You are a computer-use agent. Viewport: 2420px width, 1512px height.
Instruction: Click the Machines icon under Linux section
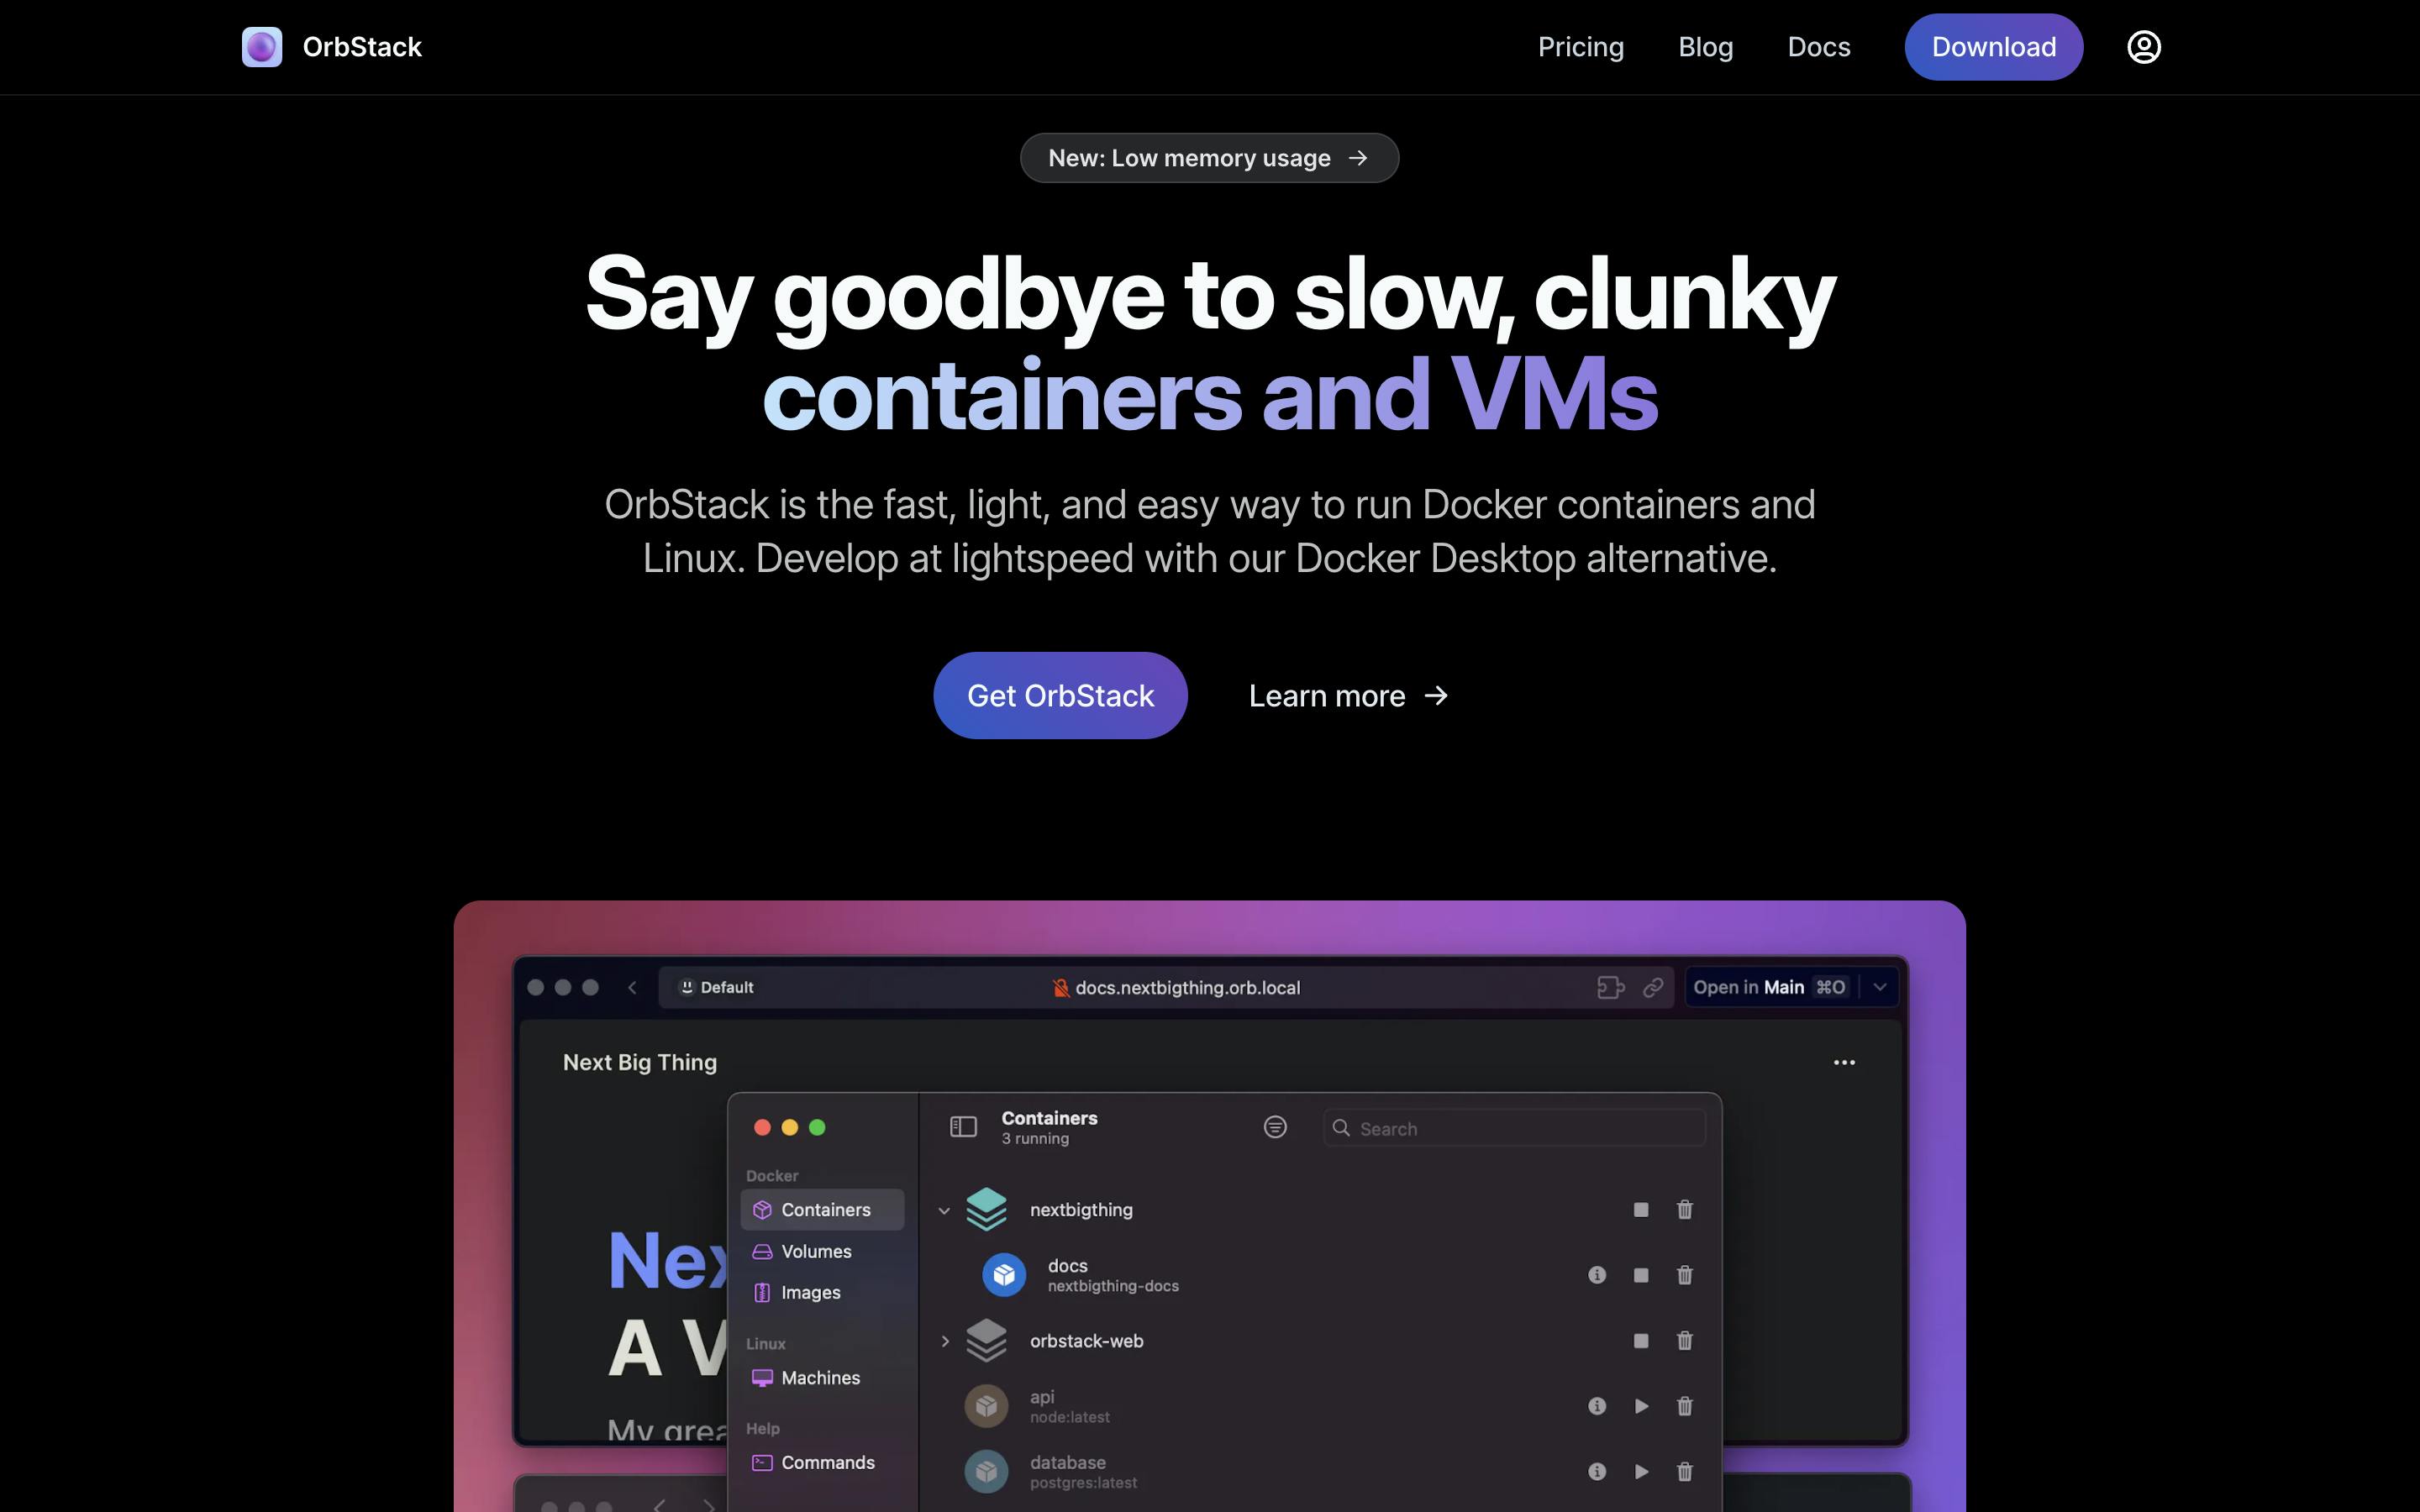pyautogui.click(x=761, y=1378)
